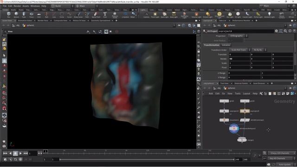
Task: Open the rotation order Rx Ry Rz dropdown
Action: click(x=259, y=50)
